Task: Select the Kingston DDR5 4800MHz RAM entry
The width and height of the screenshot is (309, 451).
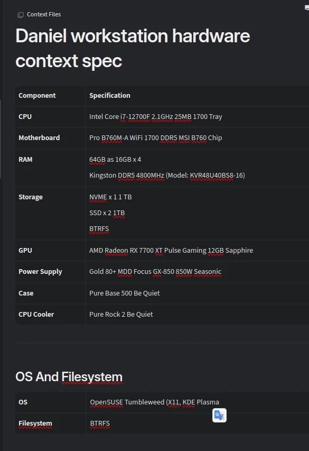Action: 166,175
